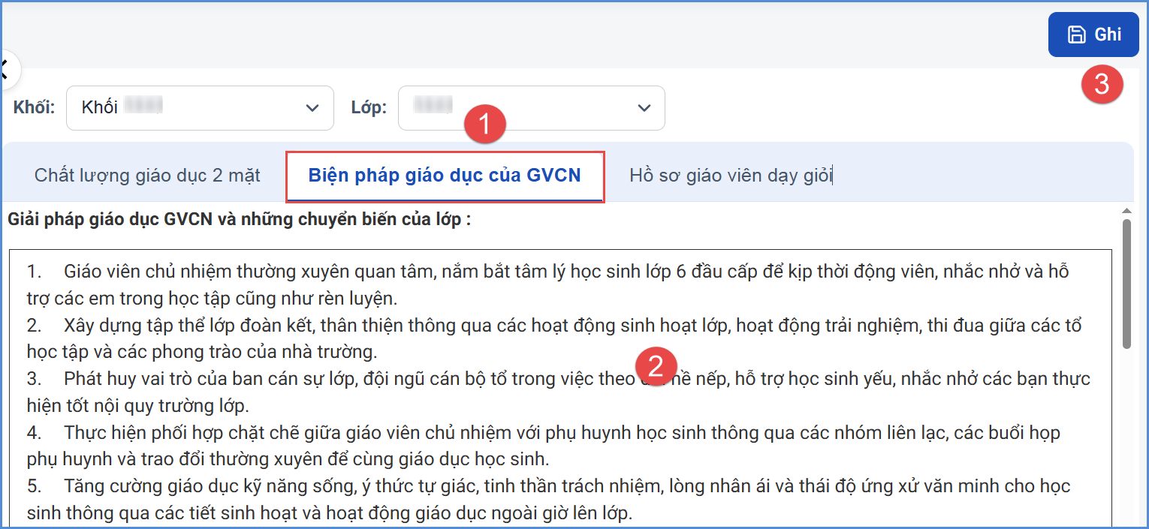Viewport: 1149px width, 529px height.
Task: Open the Lớp dropdown
Action: (x=531, y=107)
